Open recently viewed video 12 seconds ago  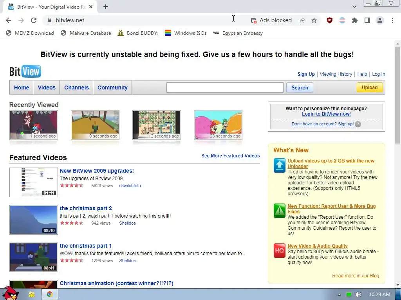pyautogui.click(x=157, y=125)
